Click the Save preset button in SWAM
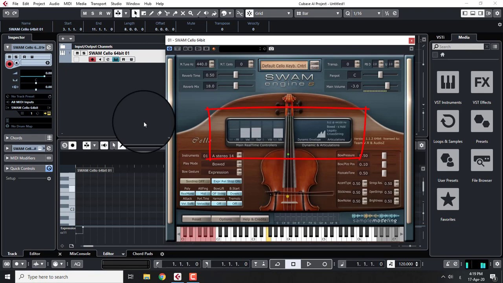503x283 pixels. (314, 68)
